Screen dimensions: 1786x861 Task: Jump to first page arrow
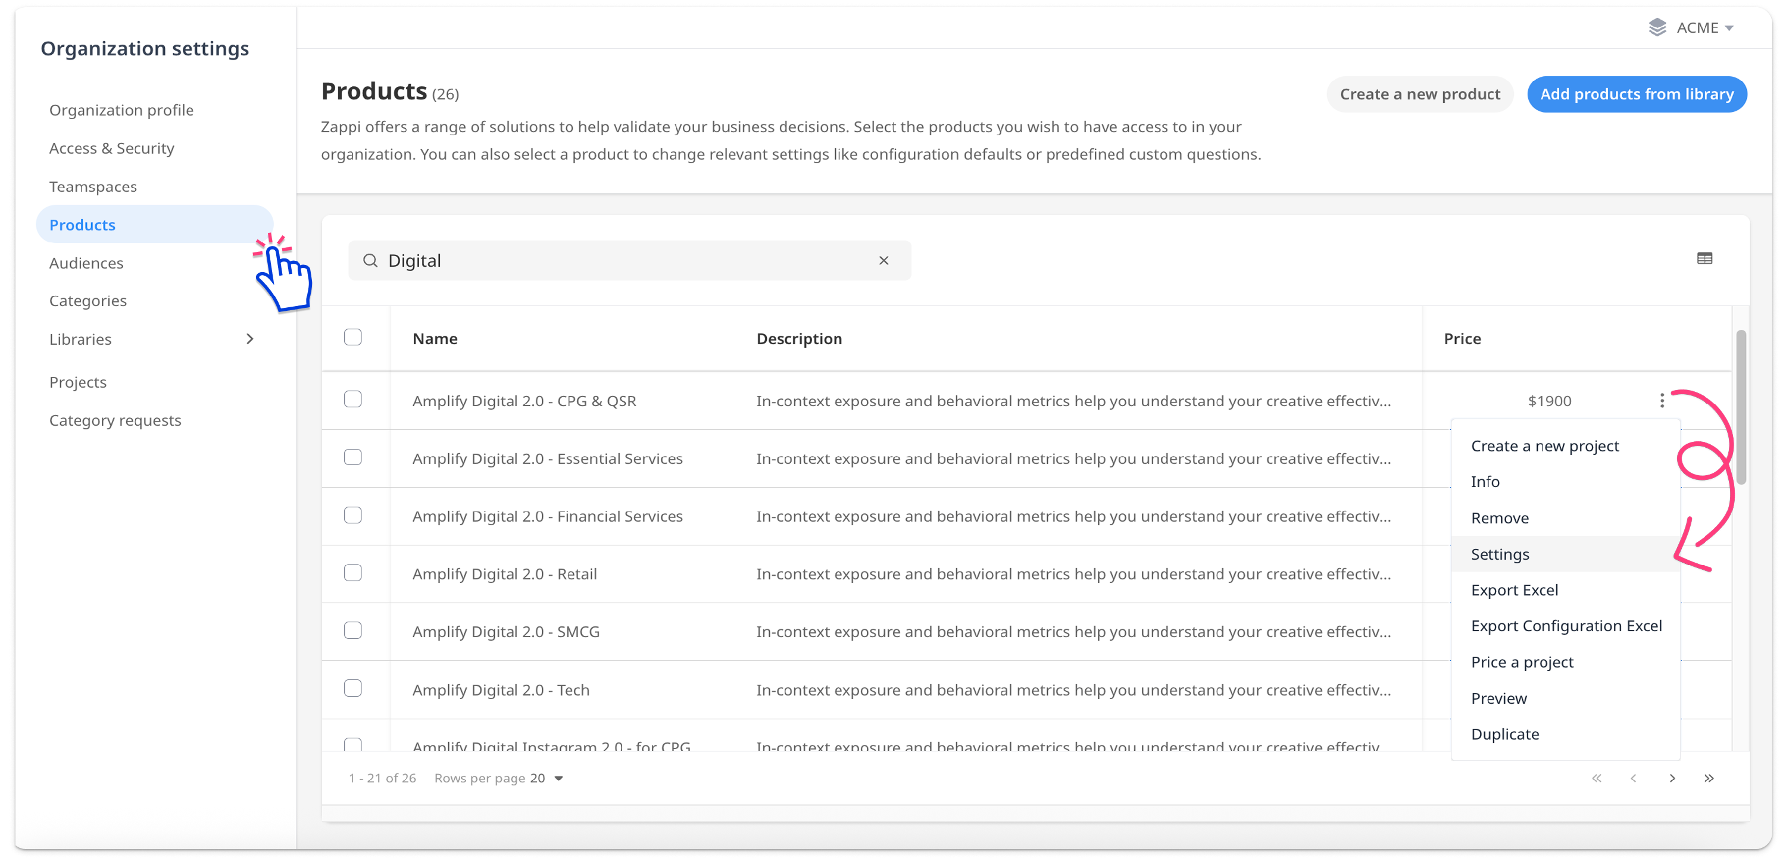[1596, 778]
